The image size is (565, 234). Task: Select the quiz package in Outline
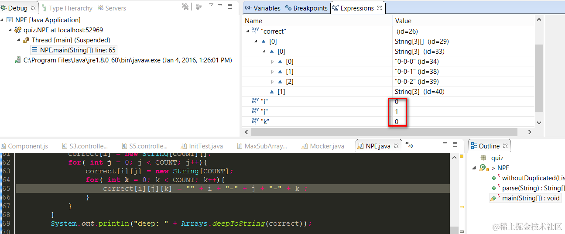(x=497, y=158)
